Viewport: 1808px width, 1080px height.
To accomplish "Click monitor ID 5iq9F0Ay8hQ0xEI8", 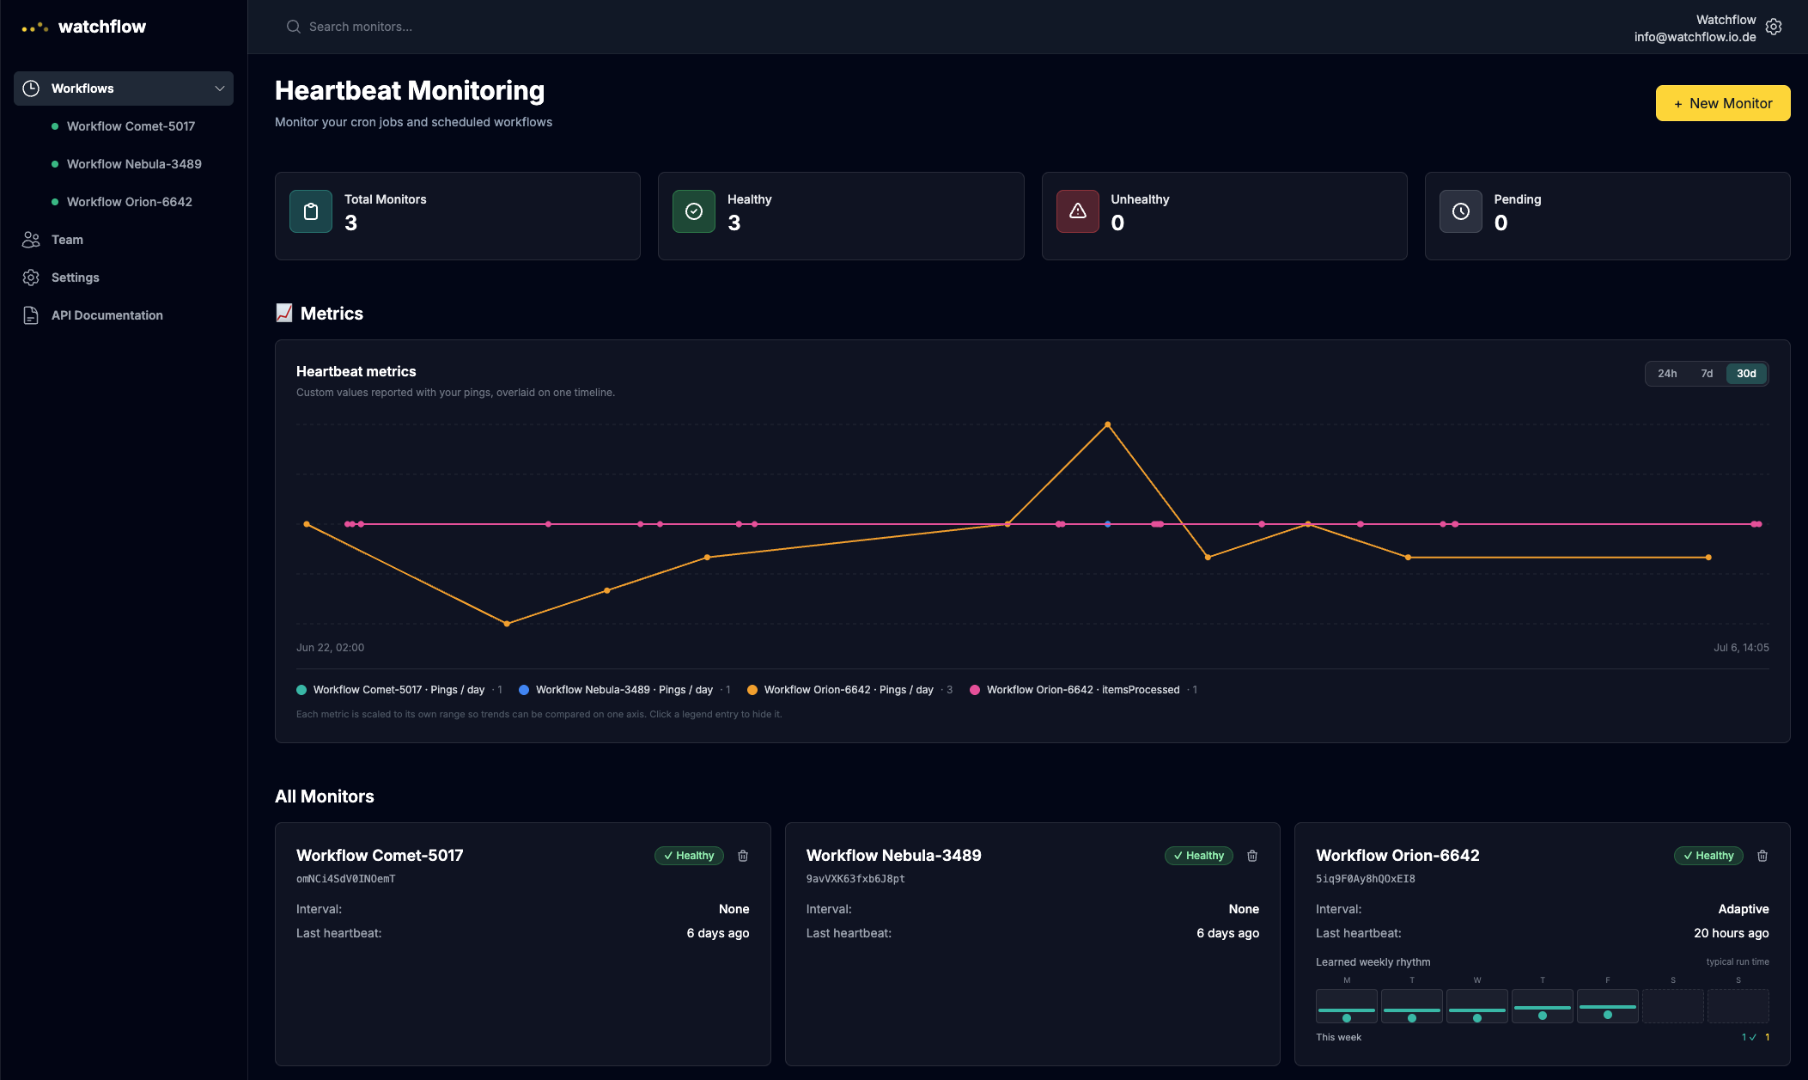I will pyautogui.click(x=1366, y=879).
